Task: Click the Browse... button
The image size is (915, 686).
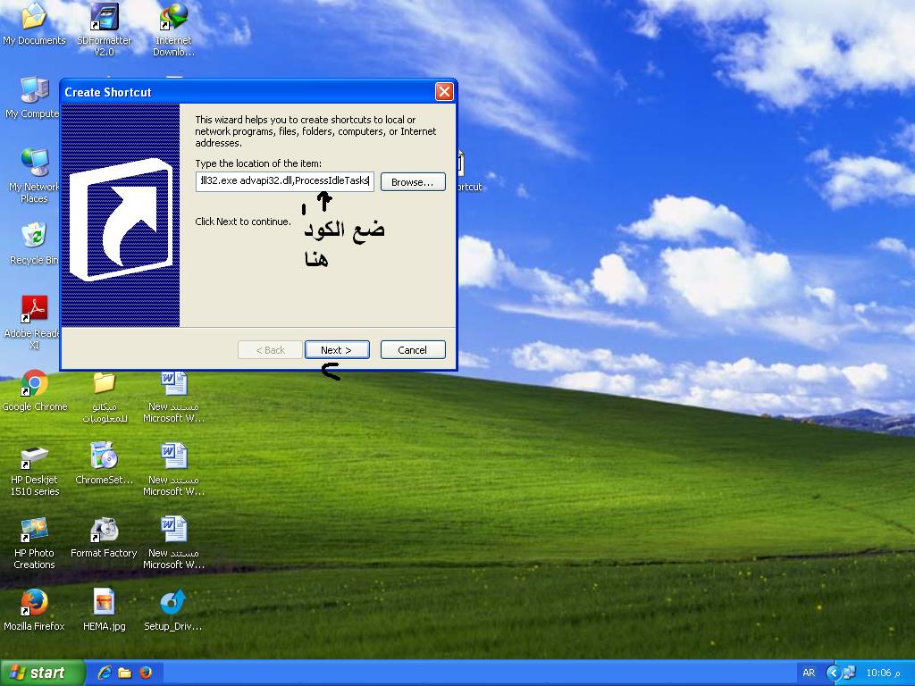Action: click(413, 182)
